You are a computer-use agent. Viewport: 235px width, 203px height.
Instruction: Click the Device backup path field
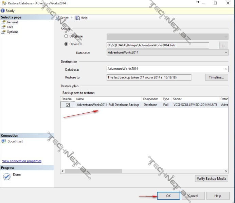pos(158,45)
